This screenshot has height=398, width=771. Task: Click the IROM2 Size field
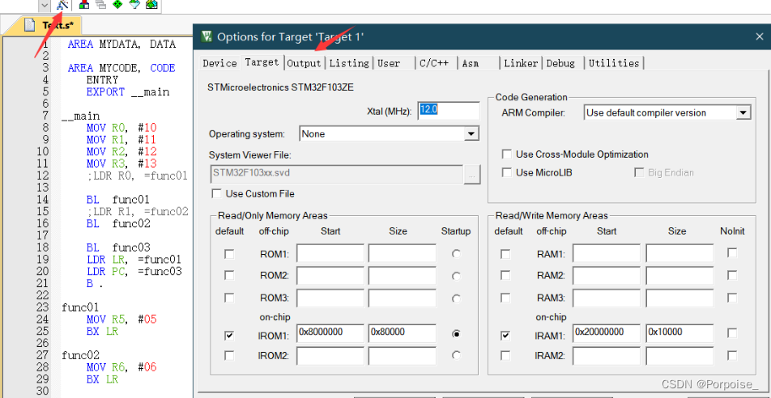tap(403, 356)
